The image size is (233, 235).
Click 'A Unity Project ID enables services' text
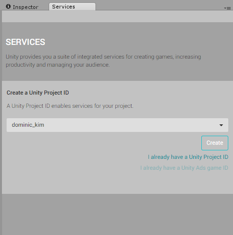pyautogui.click(x=70, y=106)
